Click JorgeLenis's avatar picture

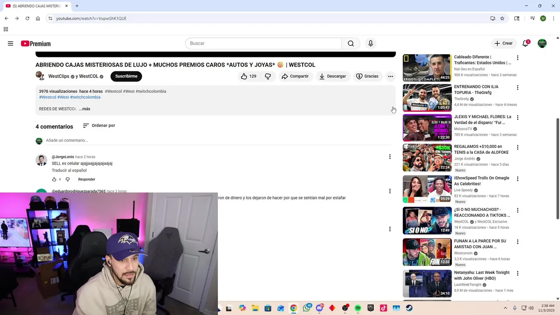41,160
